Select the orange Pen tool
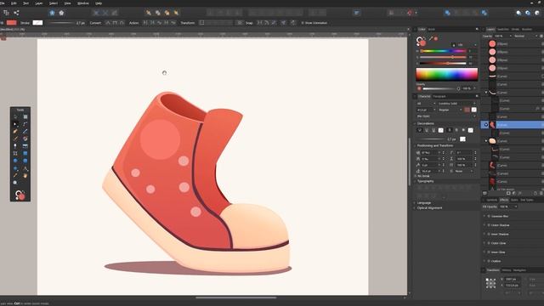544x306 pixels. 15,132
